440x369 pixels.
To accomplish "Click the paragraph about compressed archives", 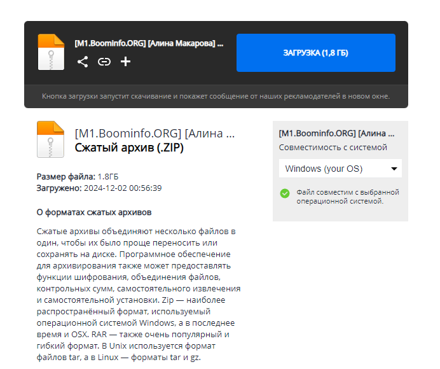I will point(139,295).
